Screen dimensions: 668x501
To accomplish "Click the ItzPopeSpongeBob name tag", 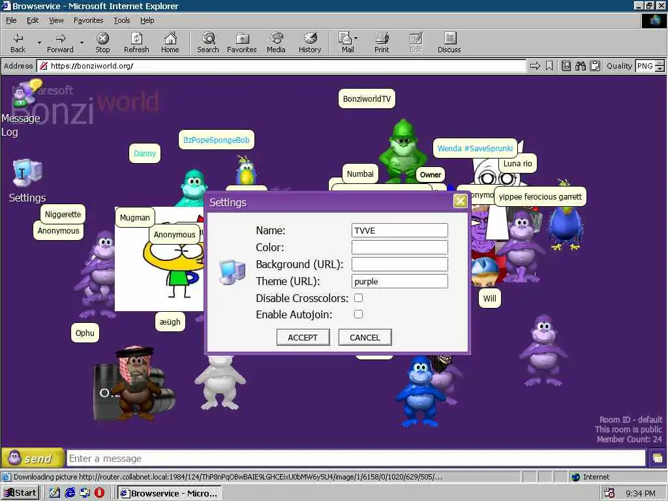I will (217, 140).
